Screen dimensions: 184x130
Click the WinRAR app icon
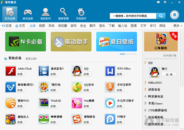click(44, 103)
